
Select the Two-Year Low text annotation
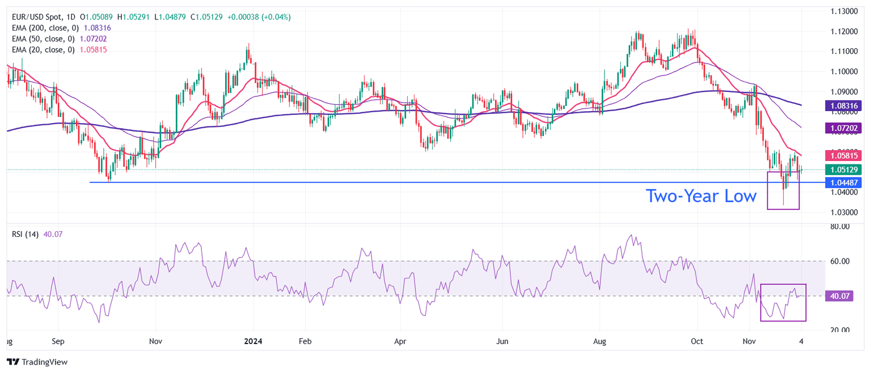click(701, 197)
